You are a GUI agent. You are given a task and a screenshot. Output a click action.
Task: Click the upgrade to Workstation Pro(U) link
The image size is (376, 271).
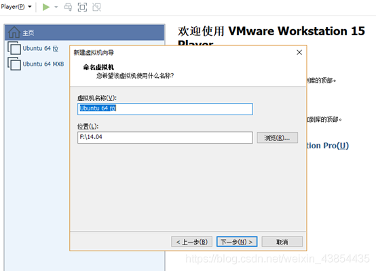tap(328, 146)
